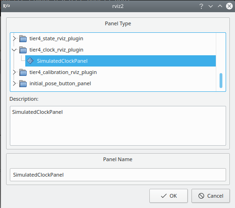The width and height of the screenshot is (235, 208).
Task: Click the panel type list scrollbar handle
Action: (221, 81)
